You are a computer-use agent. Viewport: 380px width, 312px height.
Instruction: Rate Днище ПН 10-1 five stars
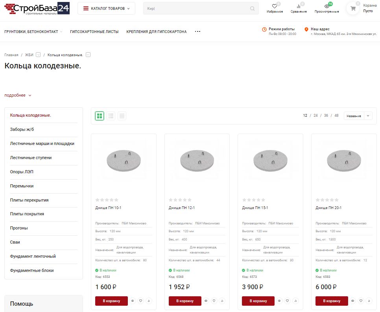(116, 200)
